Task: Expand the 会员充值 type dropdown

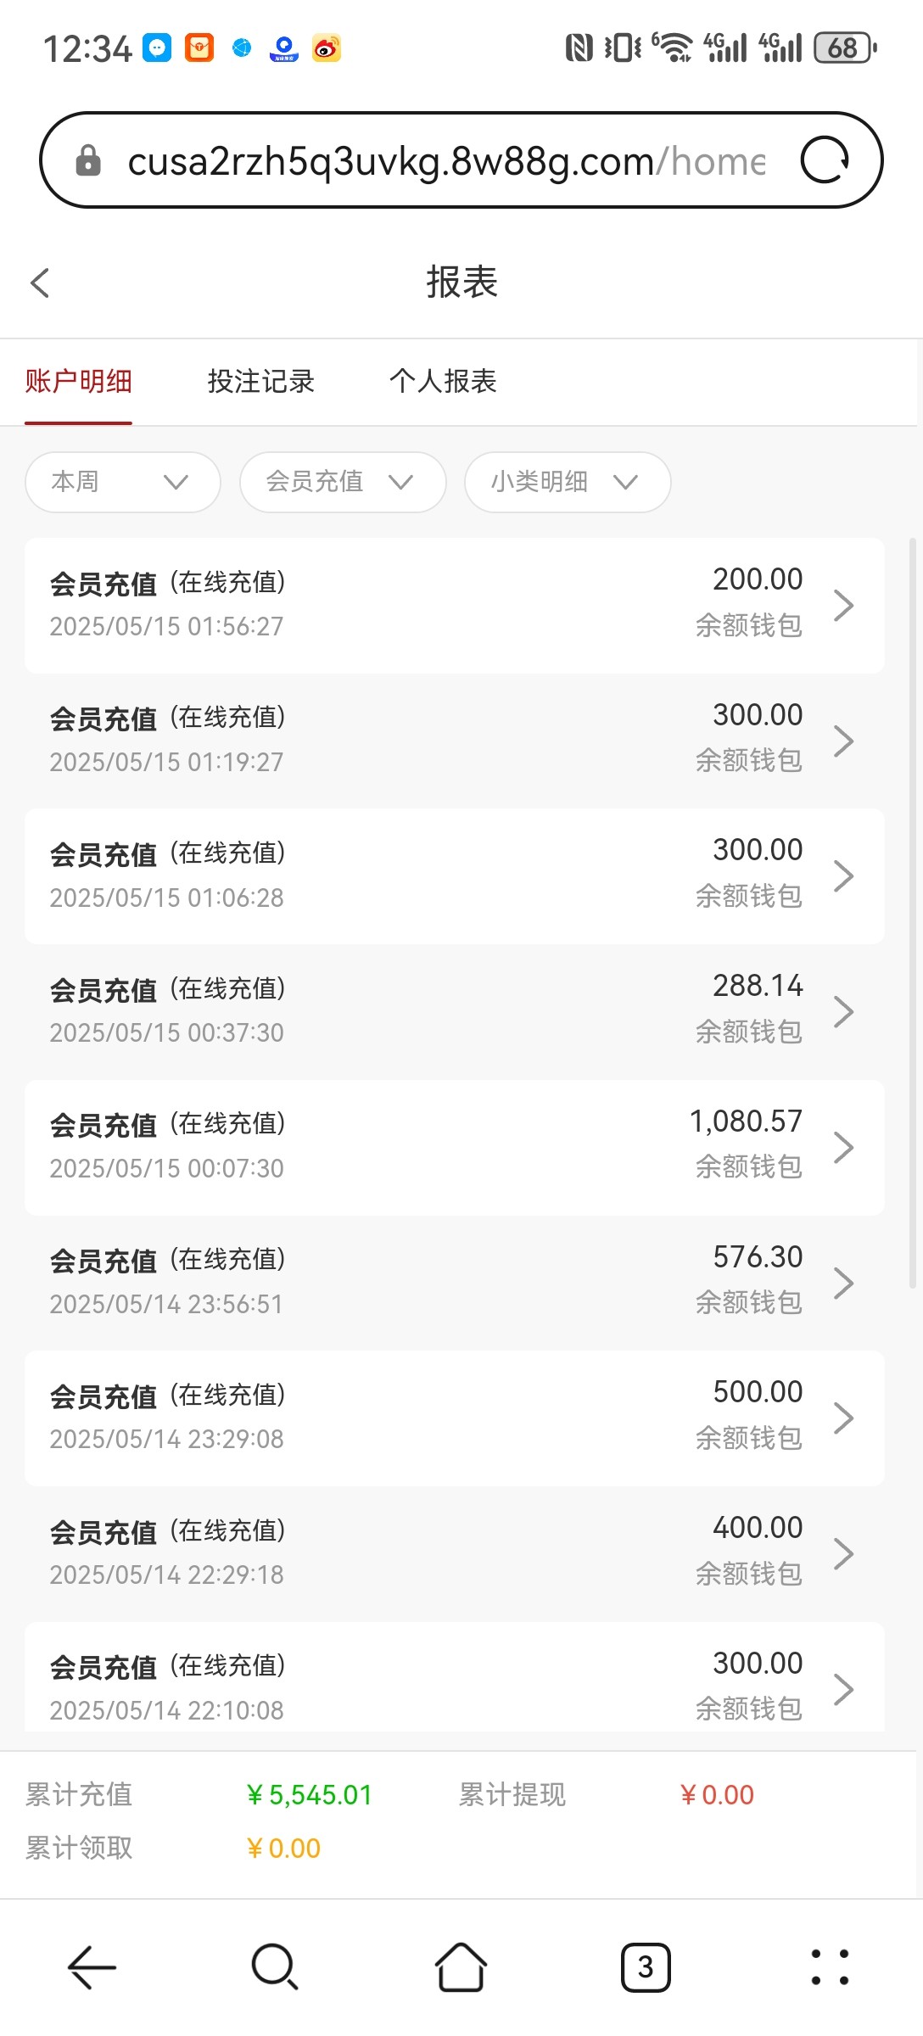Action: [343, 482]
